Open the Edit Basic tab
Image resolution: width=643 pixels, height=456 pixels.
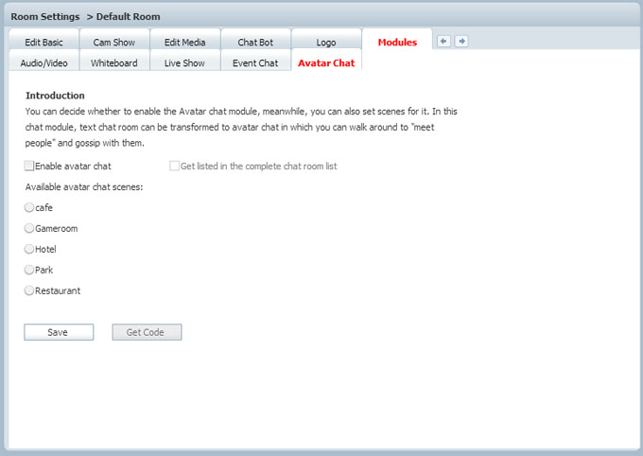point(43,43)
